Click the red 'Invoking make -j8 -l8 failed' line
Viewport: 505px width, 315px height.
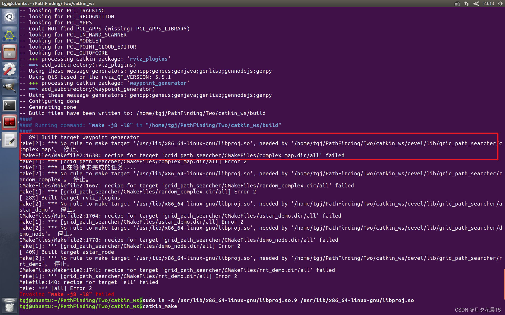[67, 294]
